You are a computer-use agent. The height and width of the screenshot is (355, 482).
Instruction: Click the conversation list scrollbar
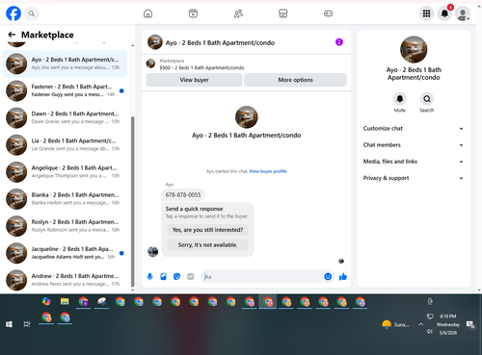(x=133, y=201)
